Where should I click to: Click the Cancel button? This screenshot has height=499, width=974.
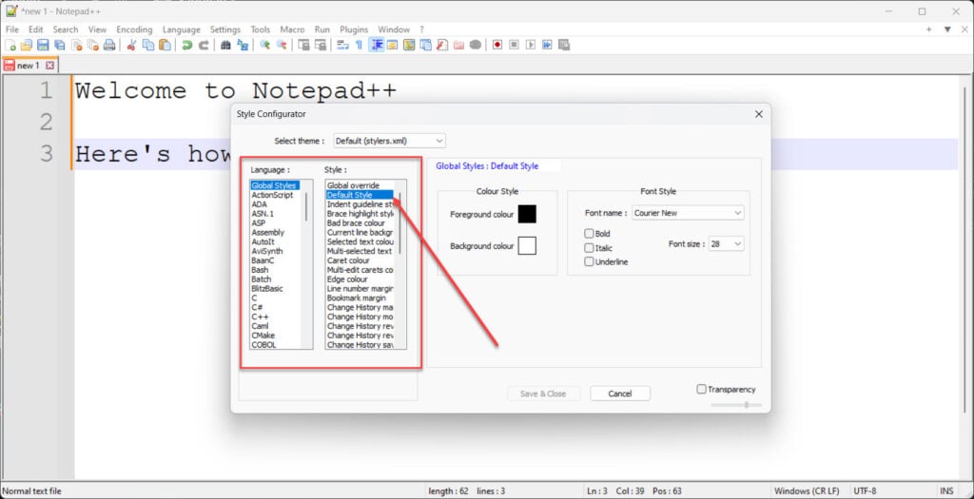[620, 393]
